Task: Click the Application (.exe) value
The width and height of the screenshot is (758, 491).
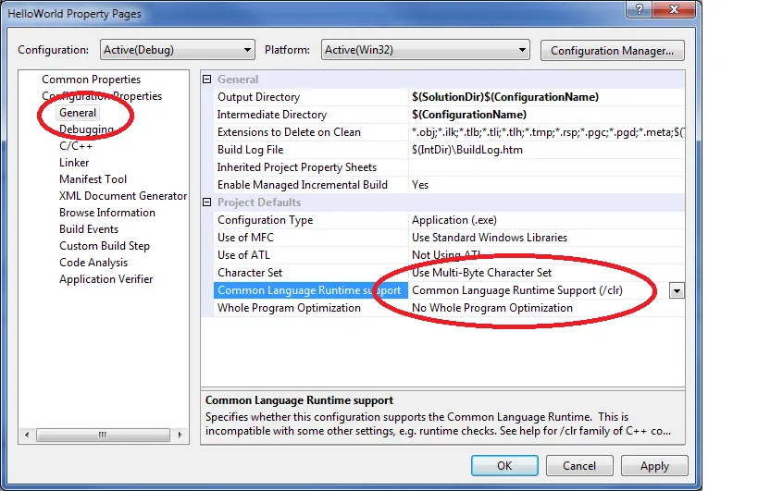Action: point(454,220)
